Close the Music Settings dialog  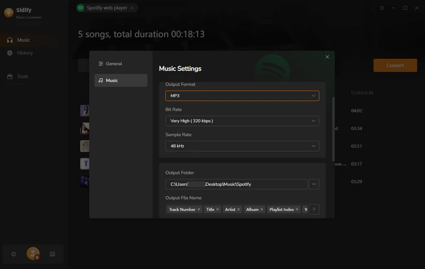[x=327, y=57]
